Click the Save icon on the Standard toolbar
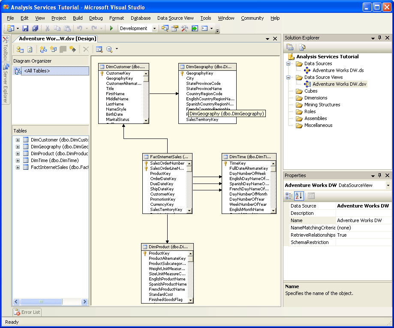 [x=26, y=27]
